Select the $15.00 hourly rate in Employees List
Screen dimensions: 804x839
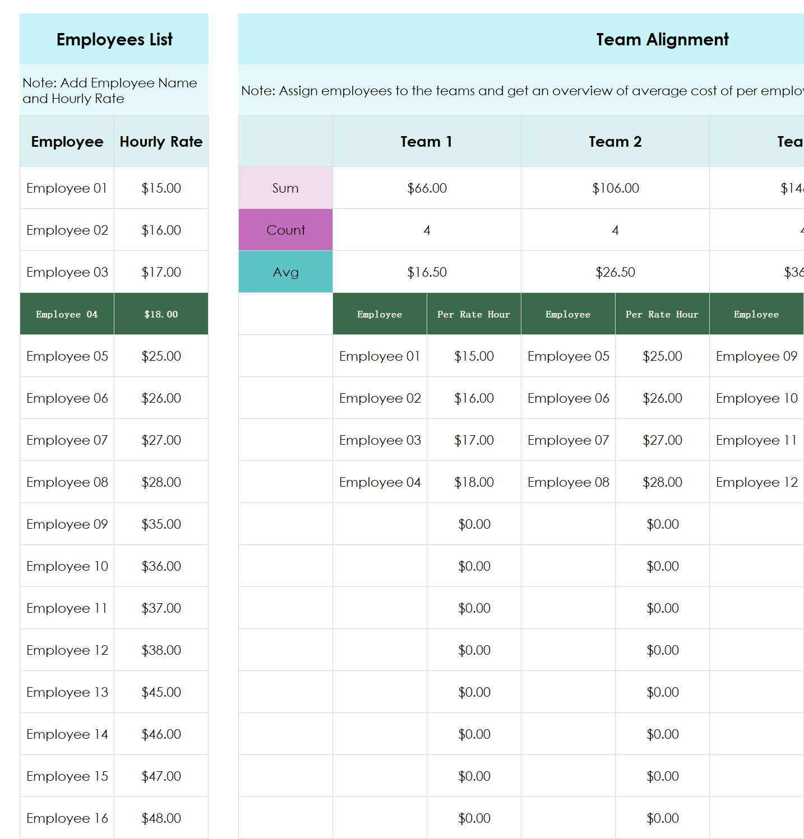161,188
